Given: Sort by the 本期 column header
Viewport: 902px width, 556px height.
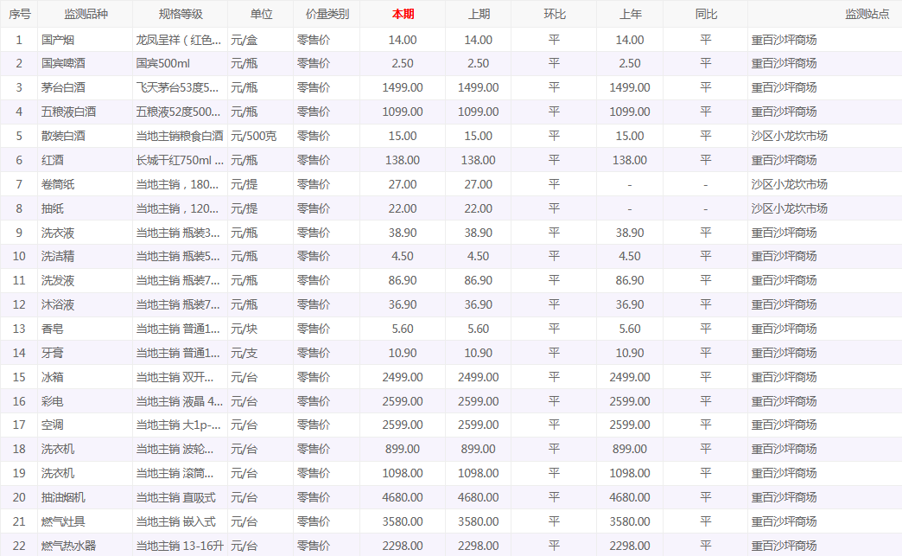Looking at the screenshot, I should (403, 14).
